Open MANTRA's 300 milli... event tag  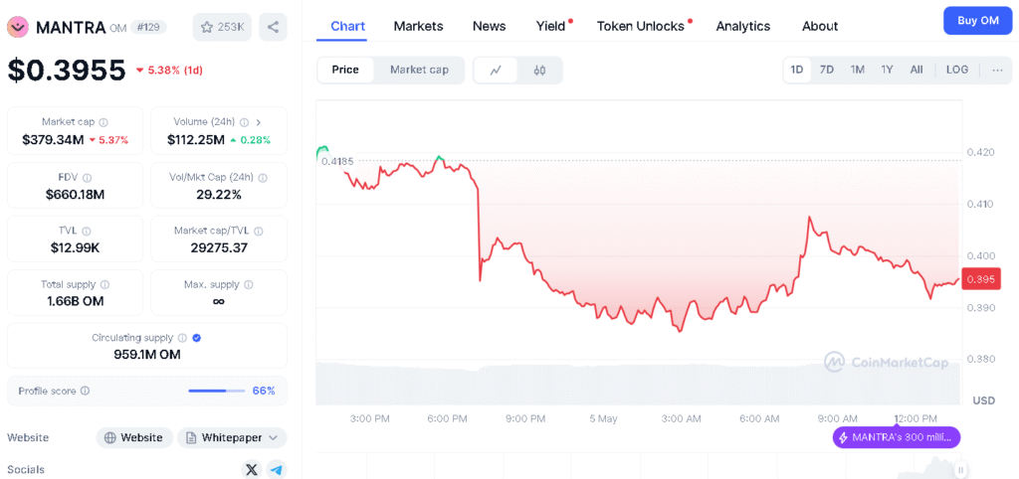(897, 437)
